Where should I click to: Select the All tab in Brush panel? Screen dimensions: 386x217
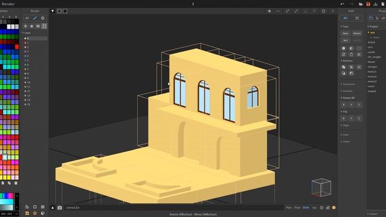click(x=27, y=18)
